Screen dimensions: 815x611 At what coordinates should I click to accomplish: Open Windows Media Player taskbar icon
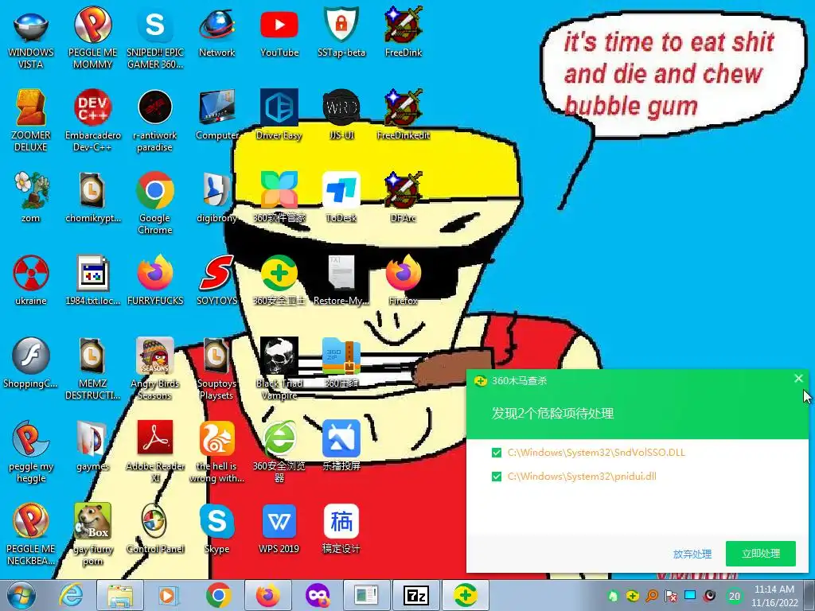(x=168, y=595)
